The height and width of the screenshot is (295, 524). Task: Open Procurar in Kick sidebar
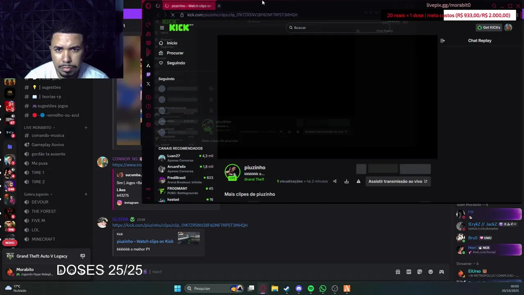coord(175,53)
